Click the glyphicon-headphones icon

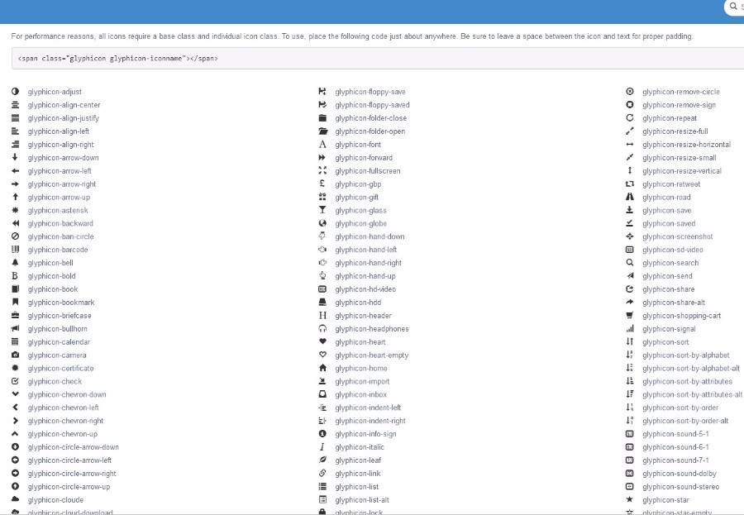point(322,328)
